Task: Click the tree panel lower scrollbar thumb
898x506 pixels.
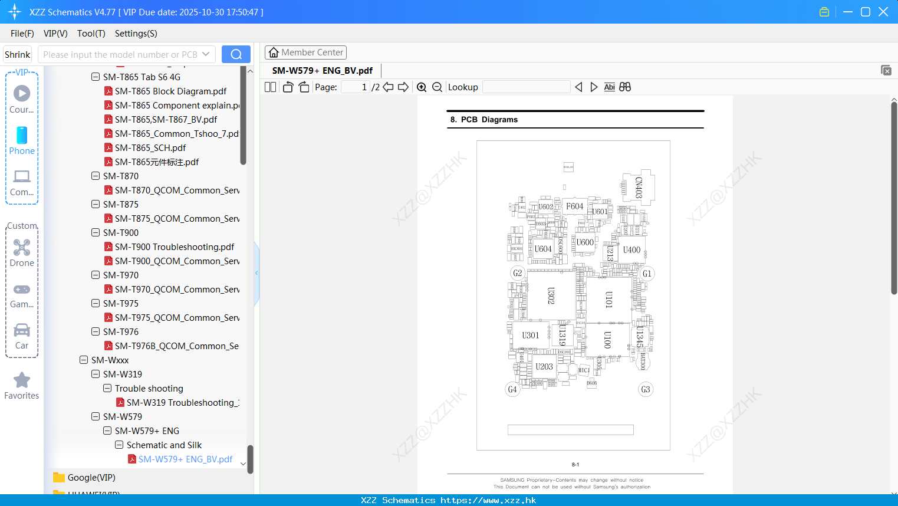Action: point(250,459)
